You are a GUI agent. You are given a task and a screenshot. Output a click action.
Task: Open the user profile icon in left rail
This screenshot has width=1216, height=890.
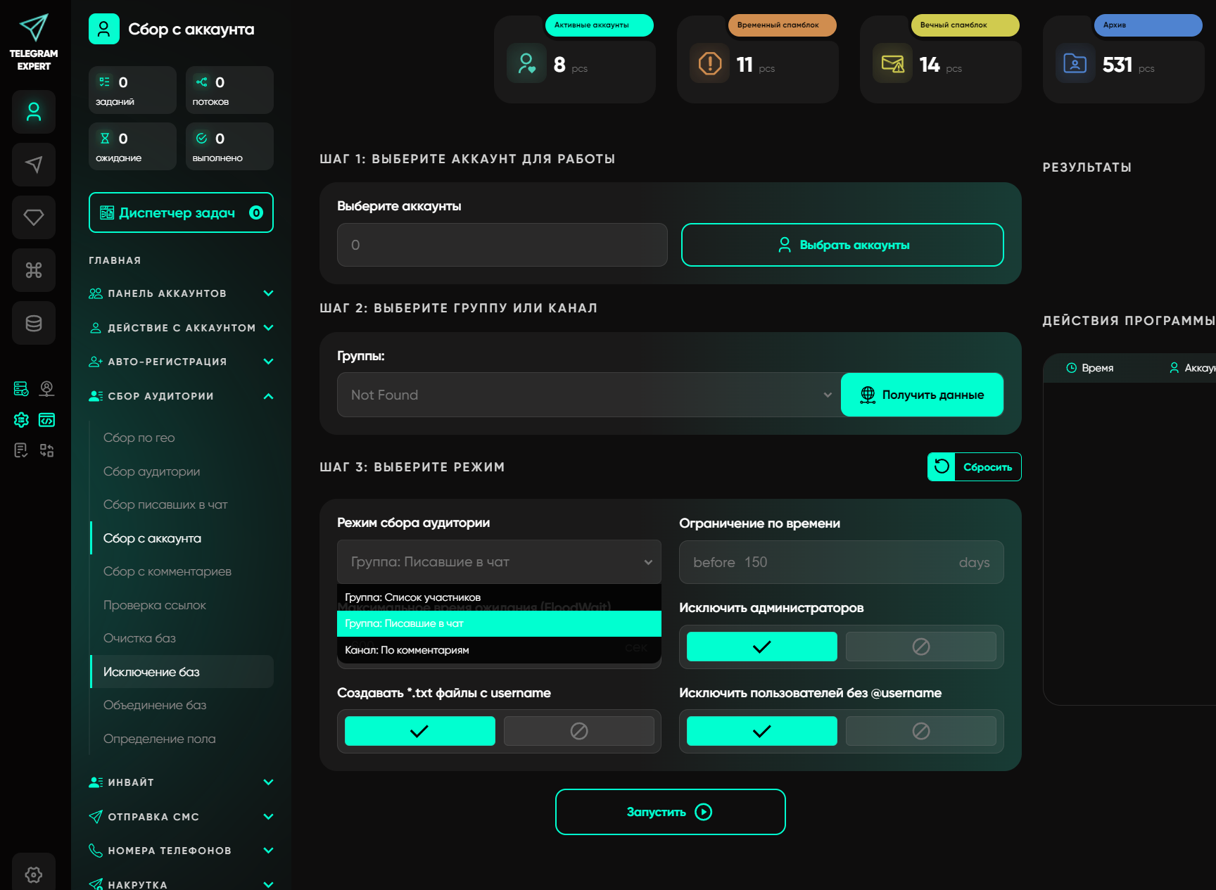[x=34, y=112]
